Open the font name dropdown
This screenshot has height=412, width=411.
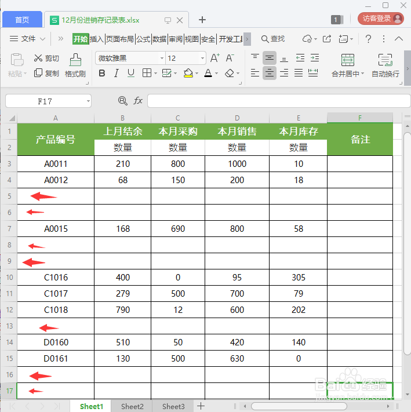(x=162, y=58)
